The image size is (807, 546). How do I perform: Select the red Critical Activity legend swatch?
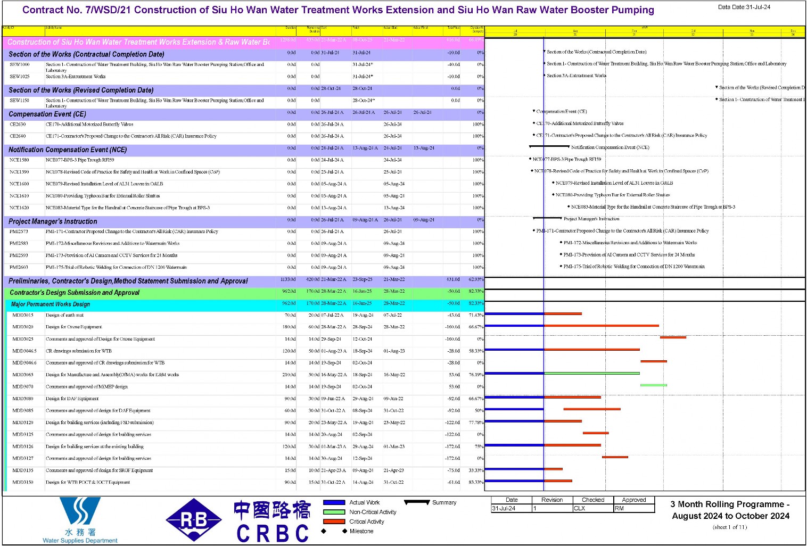334,522
